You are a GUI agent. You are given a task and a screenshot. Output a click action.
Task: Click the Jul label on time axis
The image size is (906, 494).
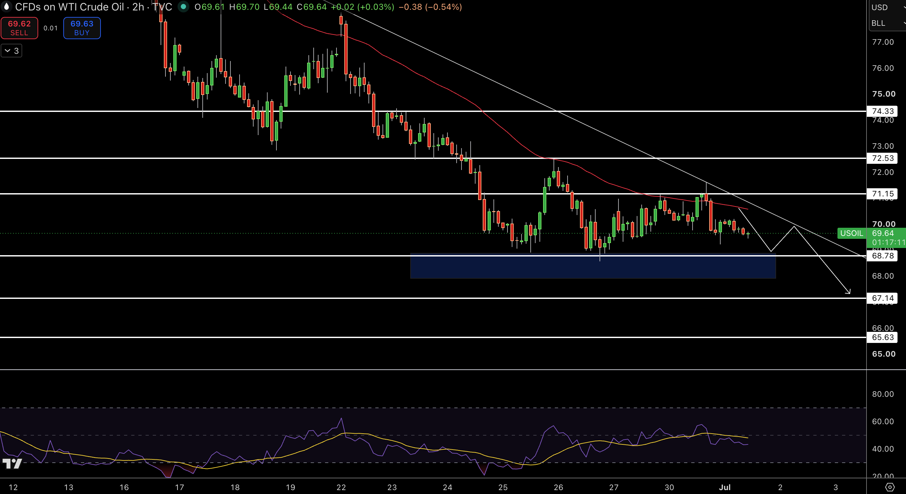pos(725,487)
